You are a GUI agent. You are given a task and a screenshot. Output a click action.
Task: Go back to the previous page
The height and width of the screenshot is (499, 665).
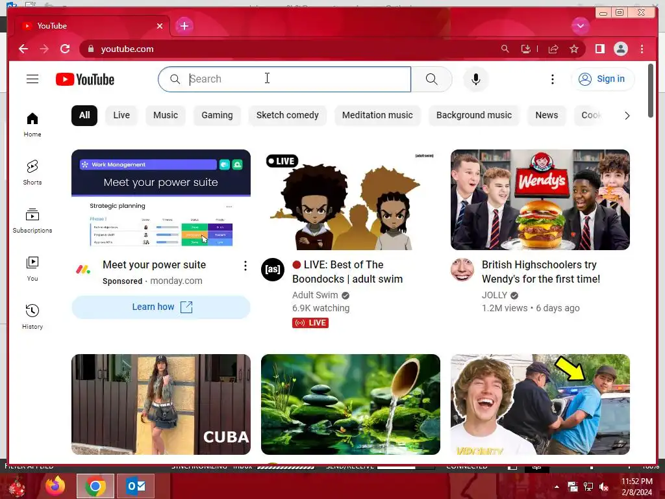[23, 49]
